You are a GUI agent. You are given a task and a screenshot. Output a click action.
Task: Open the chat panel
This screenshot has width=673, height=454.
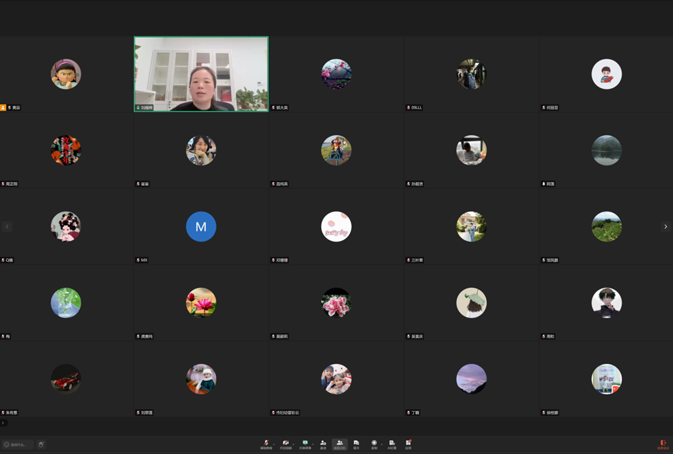click(356, 443)
